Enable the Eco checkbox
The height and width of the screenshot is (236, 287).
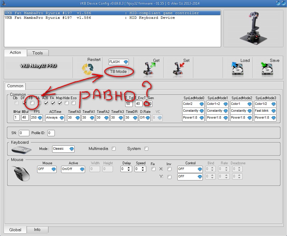74,103
